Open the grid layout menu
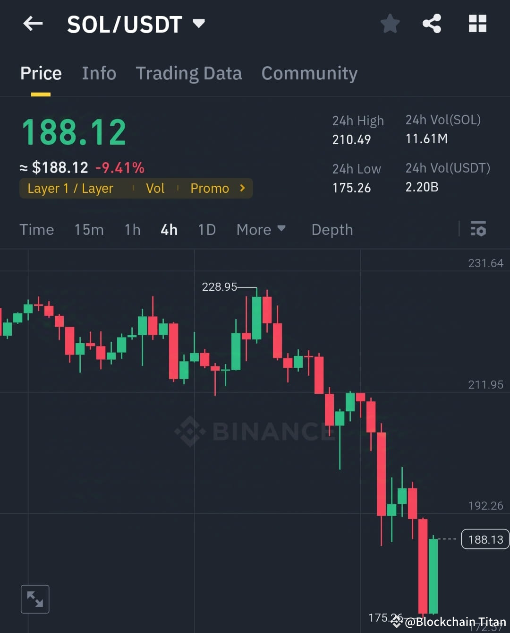The height and width of the screenshot is (633, 510). [477, 24]
